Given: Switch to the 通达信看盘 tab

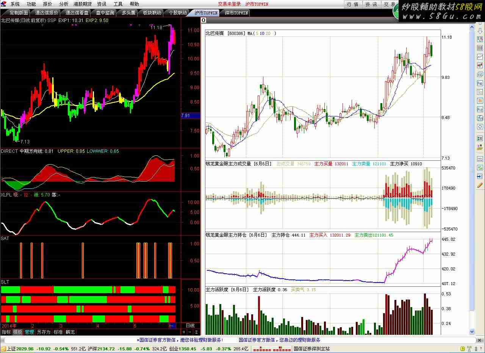Looking at the screenshot, I should 77,13.
